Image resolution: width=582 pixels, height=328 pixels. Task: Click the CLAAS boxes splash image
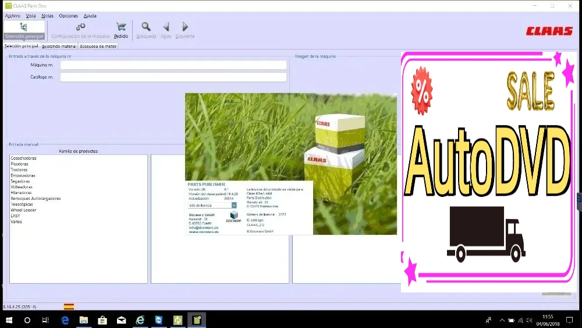point(290,164)
